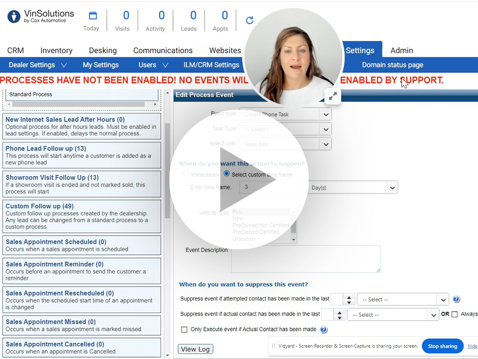Click the Stop sharing button
The height and width of the screenshot is (359, 478).
tap(442, 346)
